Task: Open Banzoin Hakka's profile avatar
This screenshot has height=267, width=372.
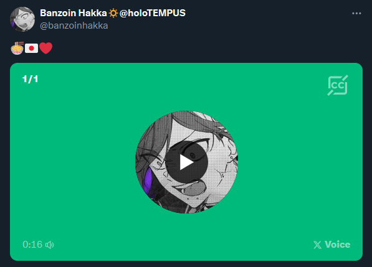Action: coord(22,19)
